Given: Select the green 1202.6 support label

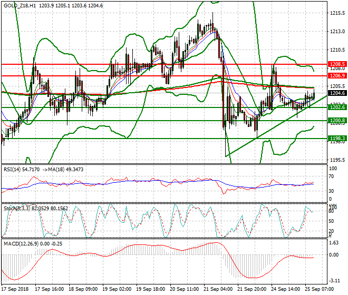Looking at the screenshot, I should (337, 107).
